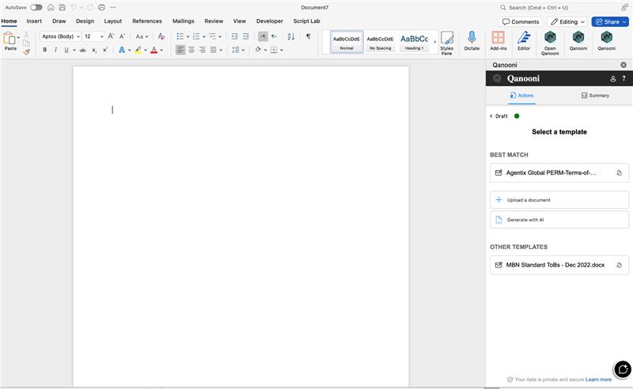Screen dimensions: 633x389
Task: Center align the paragraph
Action: (x=191, y=50)
